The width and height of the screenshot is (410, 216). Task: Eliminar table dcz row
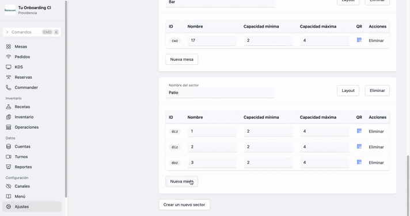376,131
